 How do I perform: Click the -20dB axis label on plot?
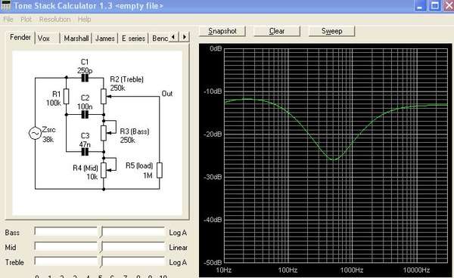(213, 134)
